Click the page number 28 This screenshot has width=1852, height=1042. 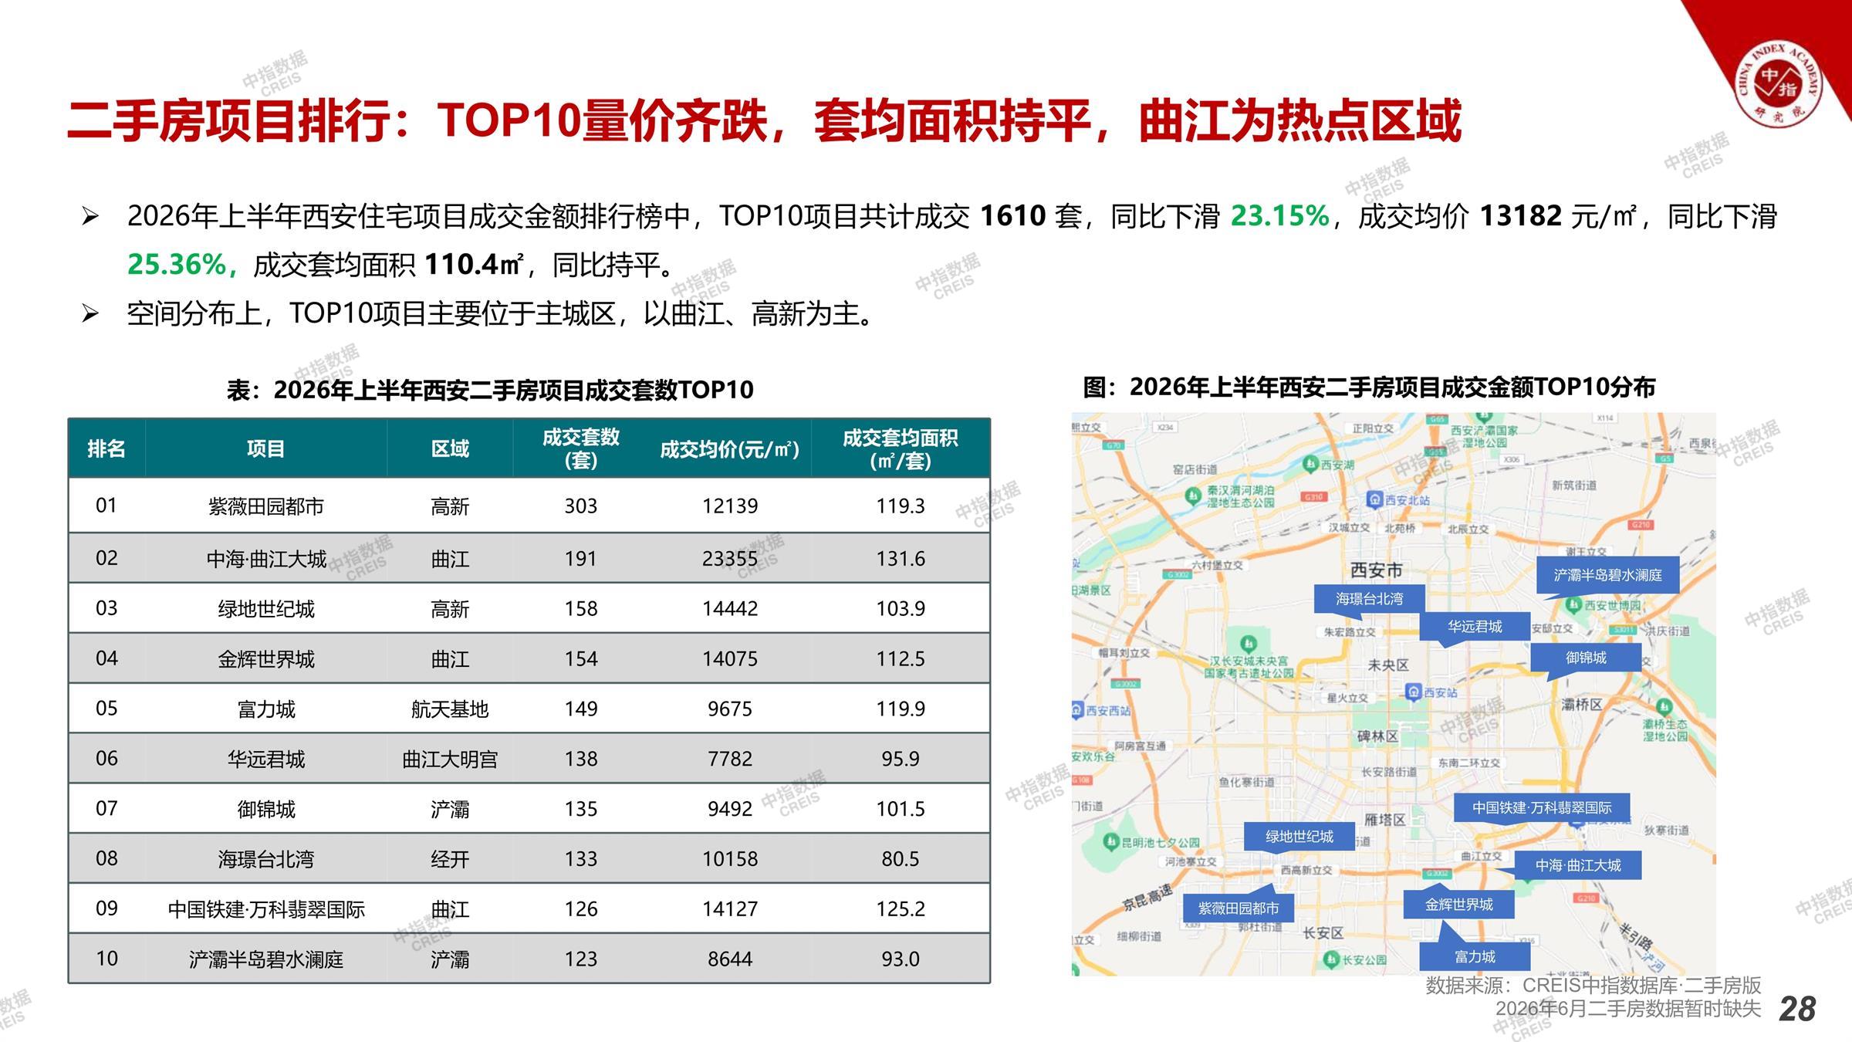pyautogui.click(x=1797, y=1009)
